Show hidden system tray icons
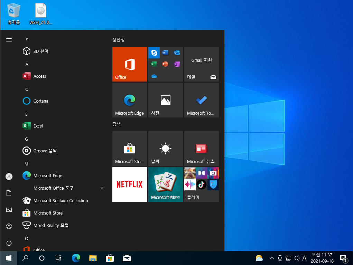The width and height of the screenshot is (353, 265). [272, 258]
